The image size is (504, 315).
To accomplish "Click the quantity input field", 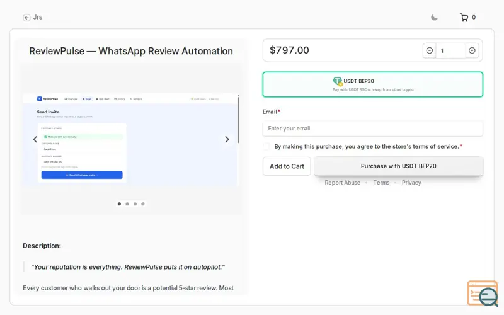I will 450,50.
